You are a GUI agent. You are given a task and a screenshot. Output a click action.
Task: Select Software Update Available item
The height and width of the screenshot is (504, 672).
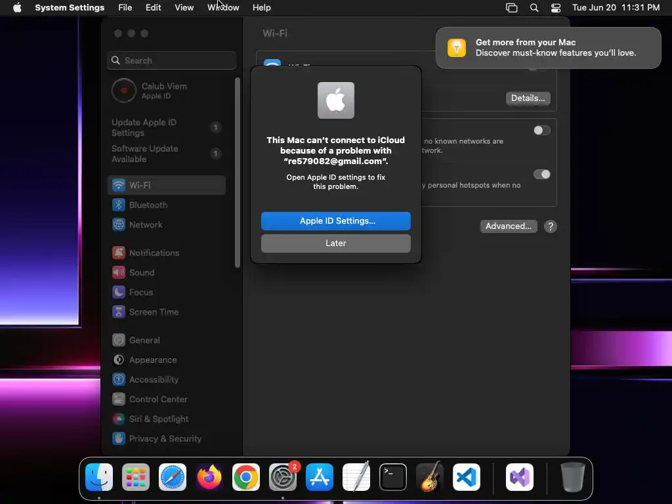166,154
